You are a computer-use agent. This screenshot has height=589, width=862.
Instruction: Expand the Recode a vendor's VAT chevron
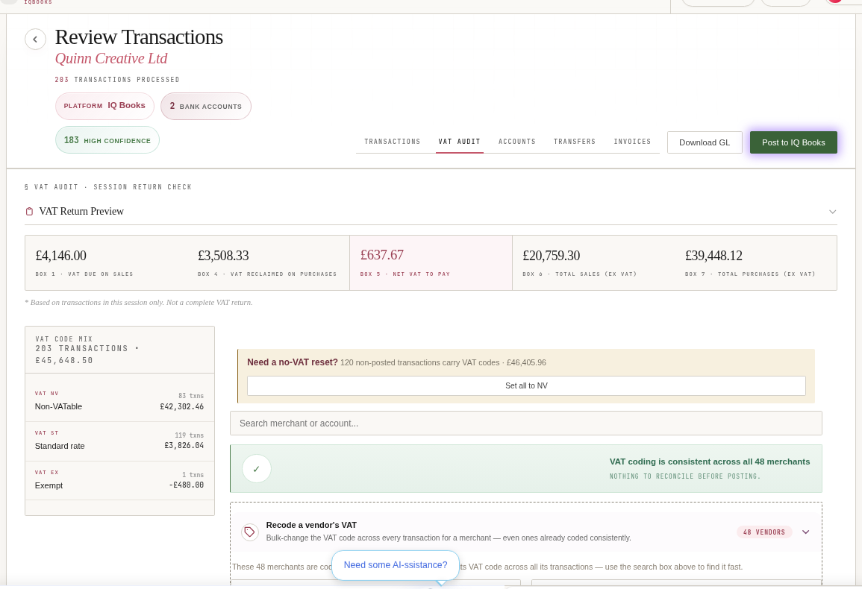[805, 532]
